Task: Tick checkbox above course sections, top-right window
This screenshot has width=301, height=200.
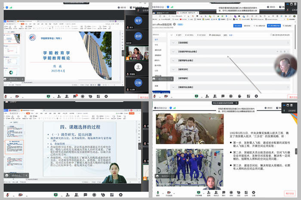Action: tap(271, 35)
